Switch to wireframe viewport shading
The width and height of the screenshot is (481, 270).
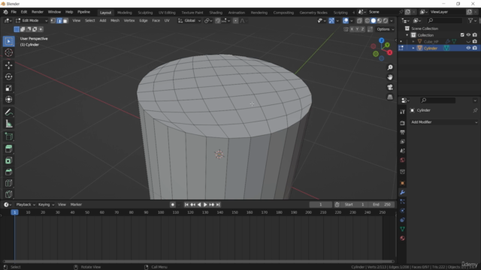point(368,20)
